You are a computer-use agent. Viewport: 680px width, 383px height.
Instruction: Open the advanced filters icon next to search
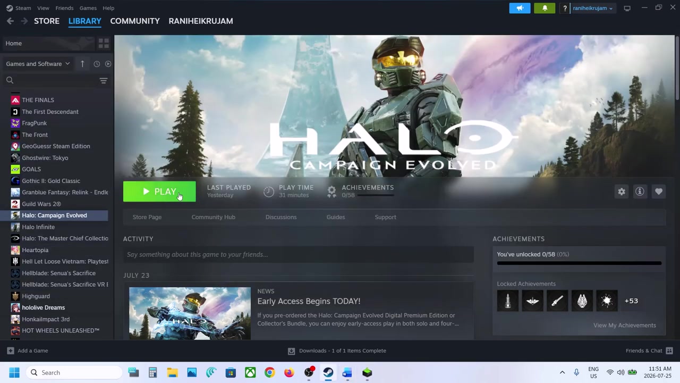point(104,80)
